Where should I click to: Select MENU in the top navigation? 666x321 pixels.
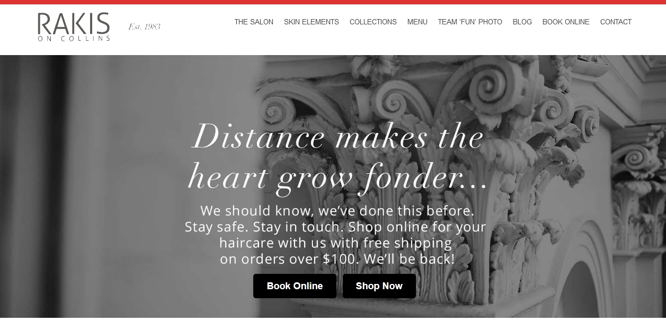pos(418,22)
